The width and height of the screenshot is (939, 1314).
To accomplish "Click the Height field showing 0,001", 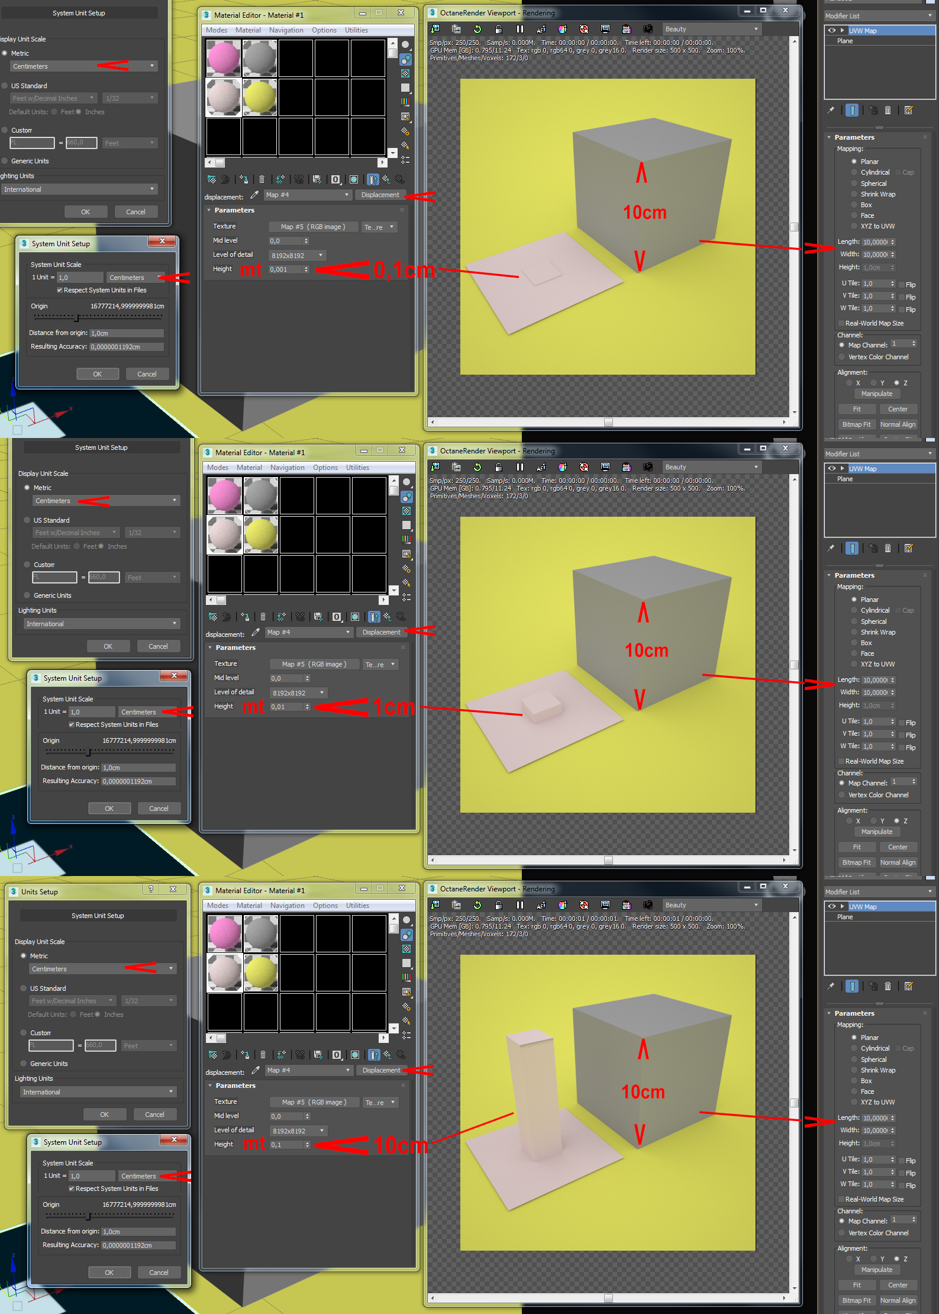I will tap(286, 269).
